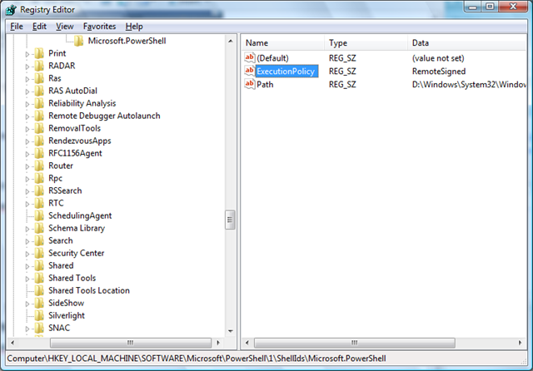Click the RTC folder icon

[x=39, y=203]
